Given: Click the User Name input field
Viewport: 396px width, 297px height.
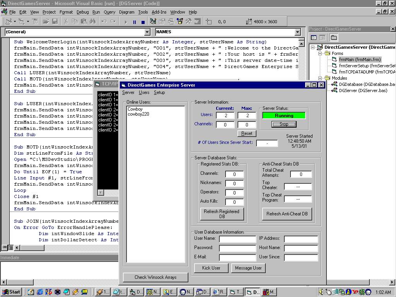Looking at the screenshot, I should (238, 239).
